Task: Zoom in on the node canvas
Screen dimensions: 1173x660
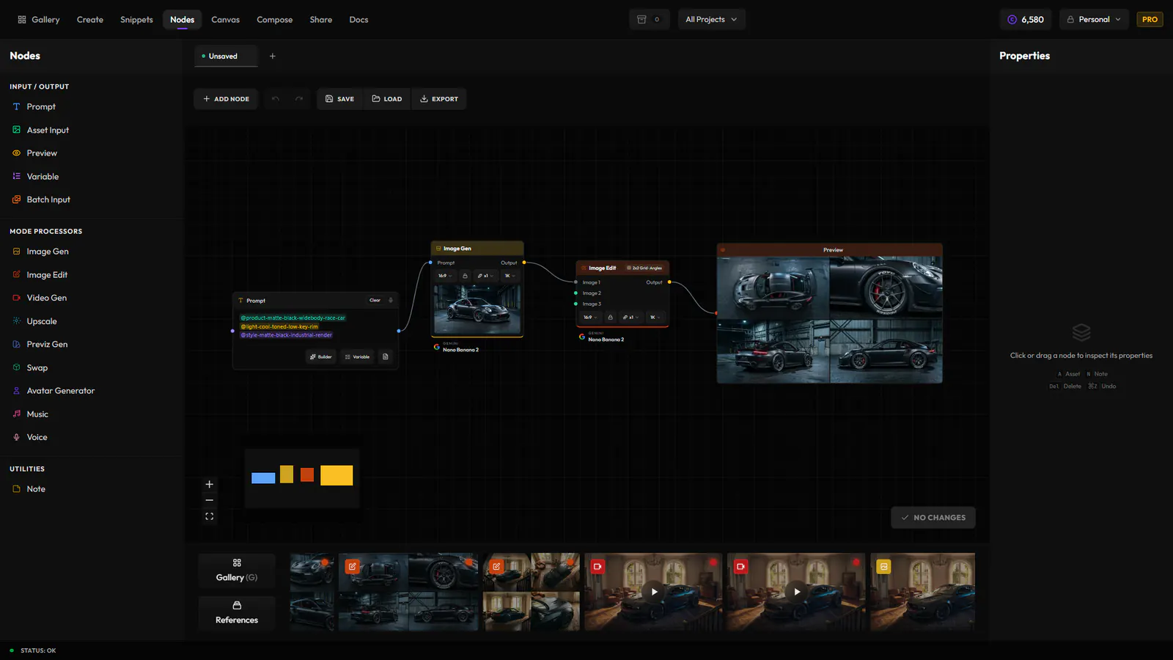Action: point(210,485)
